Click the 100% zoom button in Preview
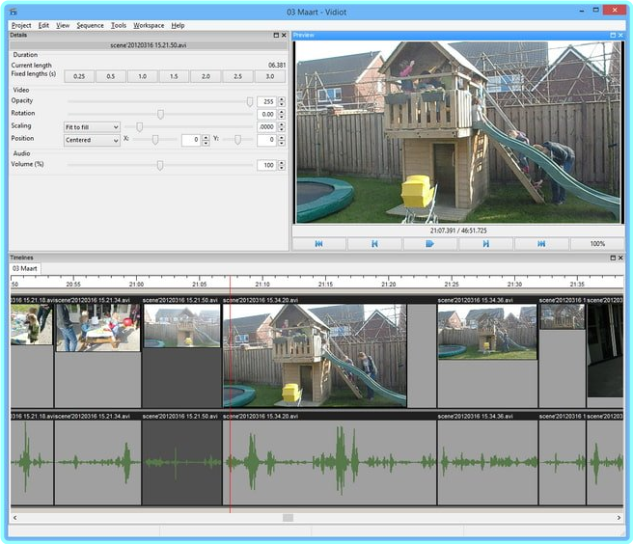 [x=596, y=244]
